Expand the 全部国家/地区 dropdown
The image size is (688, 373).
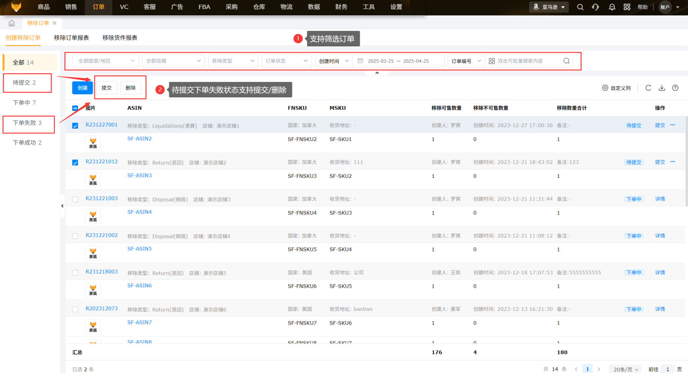pos(105,61)
